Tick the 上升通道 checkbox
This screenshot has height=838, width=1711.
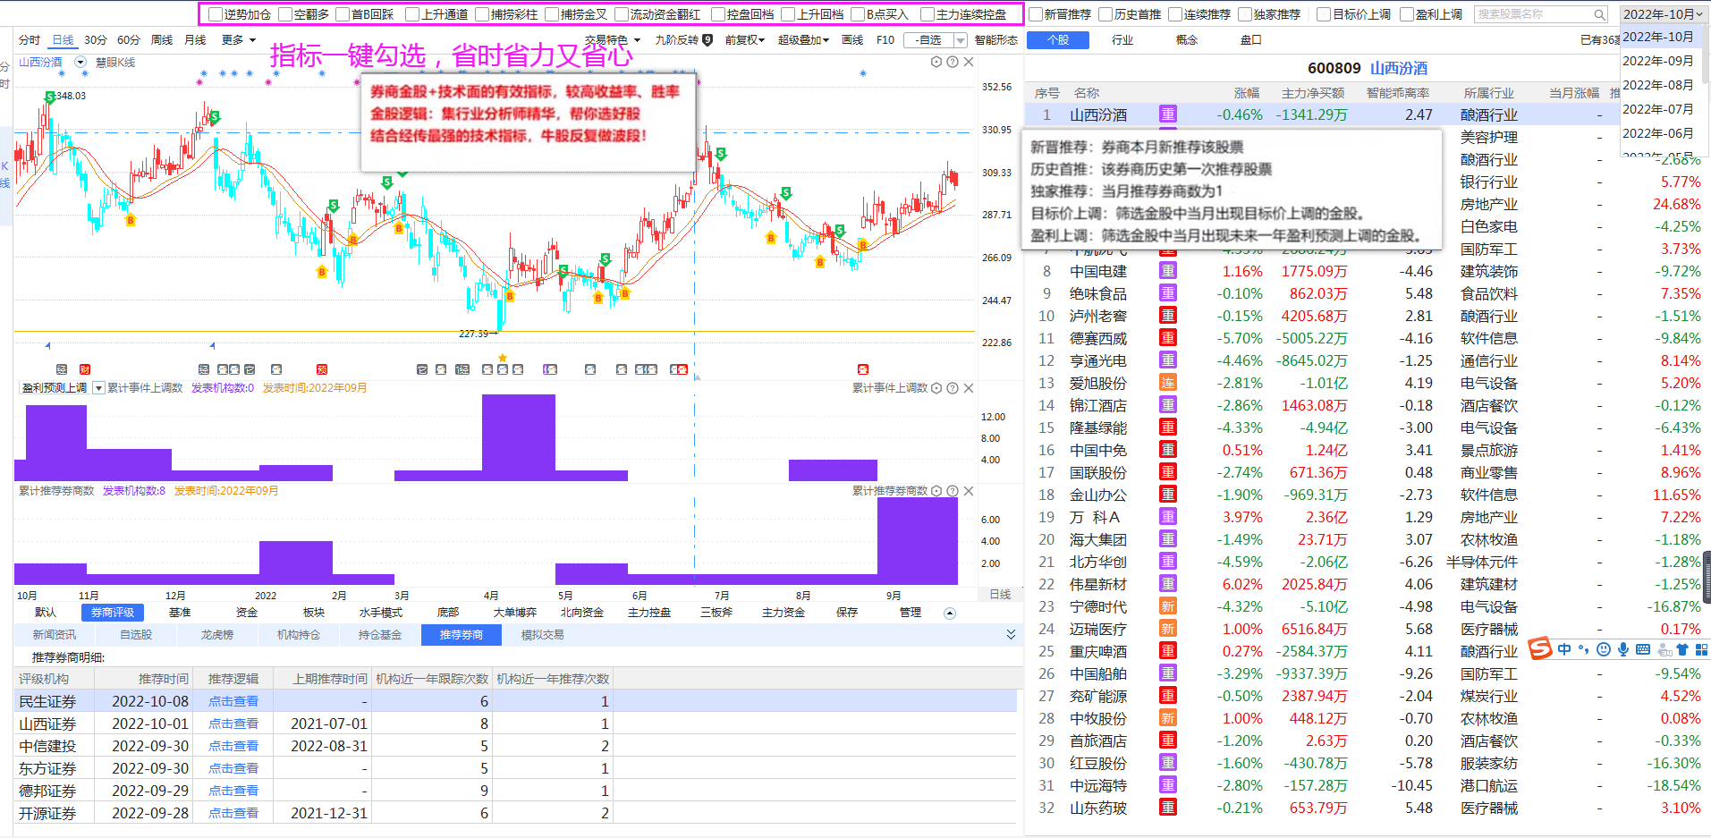click(x=412, y=14)
